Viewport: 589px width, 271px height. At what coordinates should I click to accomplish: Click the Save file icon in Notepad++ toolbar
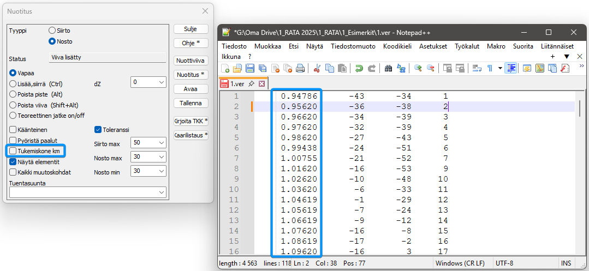click(250, 68)
